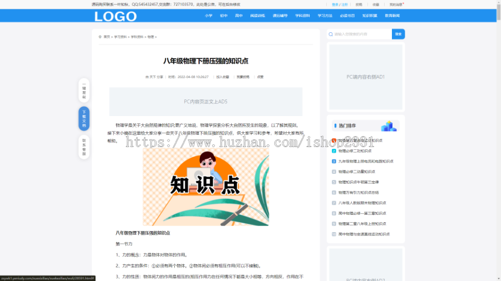501x281 pixels.
Task: Click the PC内容页正文上AD5 banner
Action: point(206,102)
